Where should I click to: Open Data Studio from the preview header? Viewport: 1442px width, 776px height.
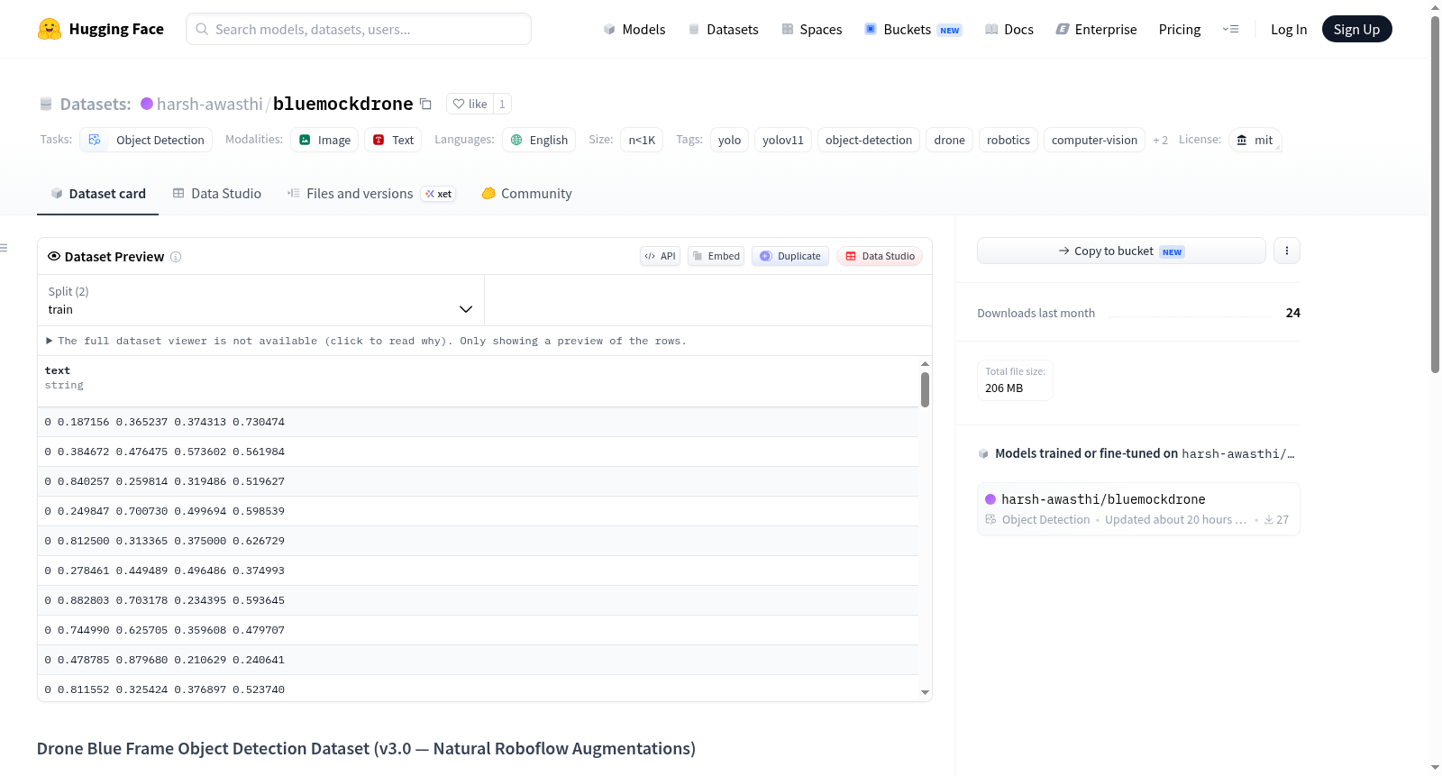pos(880,256)
